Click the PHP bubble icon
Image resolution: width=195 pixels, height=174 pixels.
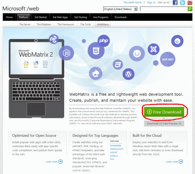(x=104, y=41)
